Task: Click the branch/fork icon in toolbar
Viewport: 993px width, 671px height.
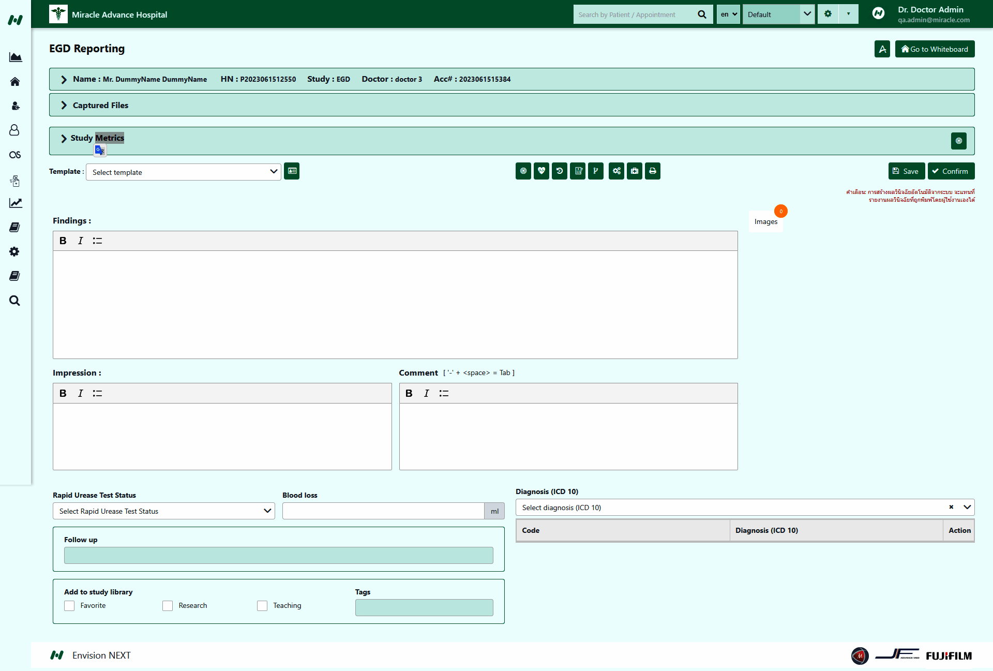Action: pyautogui.click(x=595, y=171)
